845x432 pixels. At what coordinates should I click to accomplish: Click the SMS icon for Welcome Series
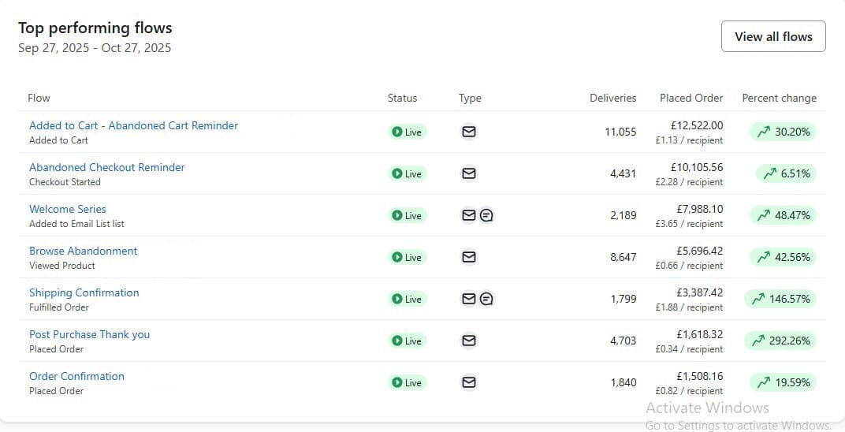(x=487, y=215)
